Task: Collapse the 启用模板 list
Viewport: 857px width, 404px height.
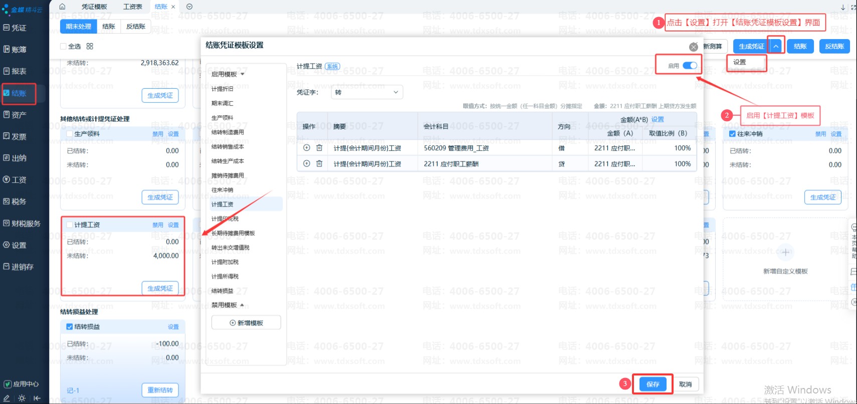Action: tap(243, 74)
